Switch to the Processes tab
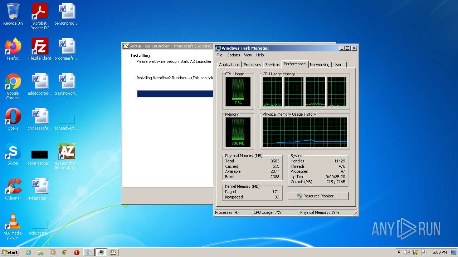The image size is (458, 257). point(252,65)
